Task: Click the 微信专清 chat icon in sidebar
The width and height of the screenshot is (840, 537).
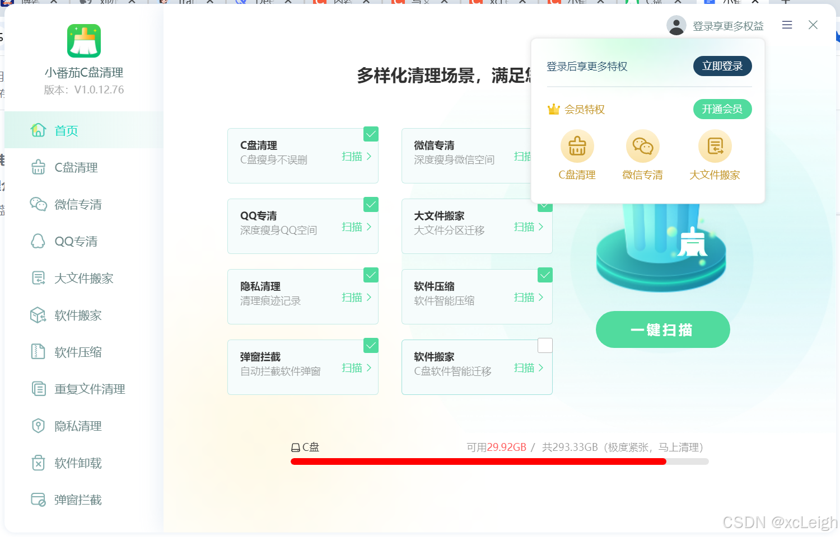Action: [38, 204]
